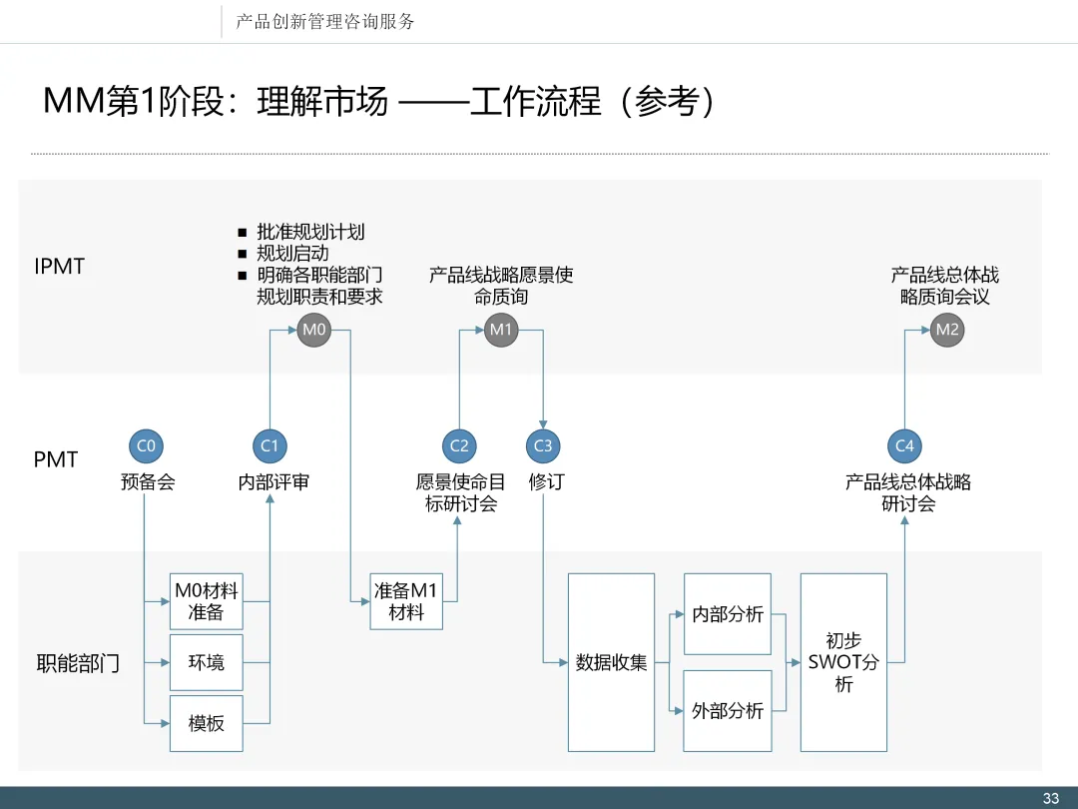Click the IPMT lane label
1078x809 pixels.
tap(60, 267)
